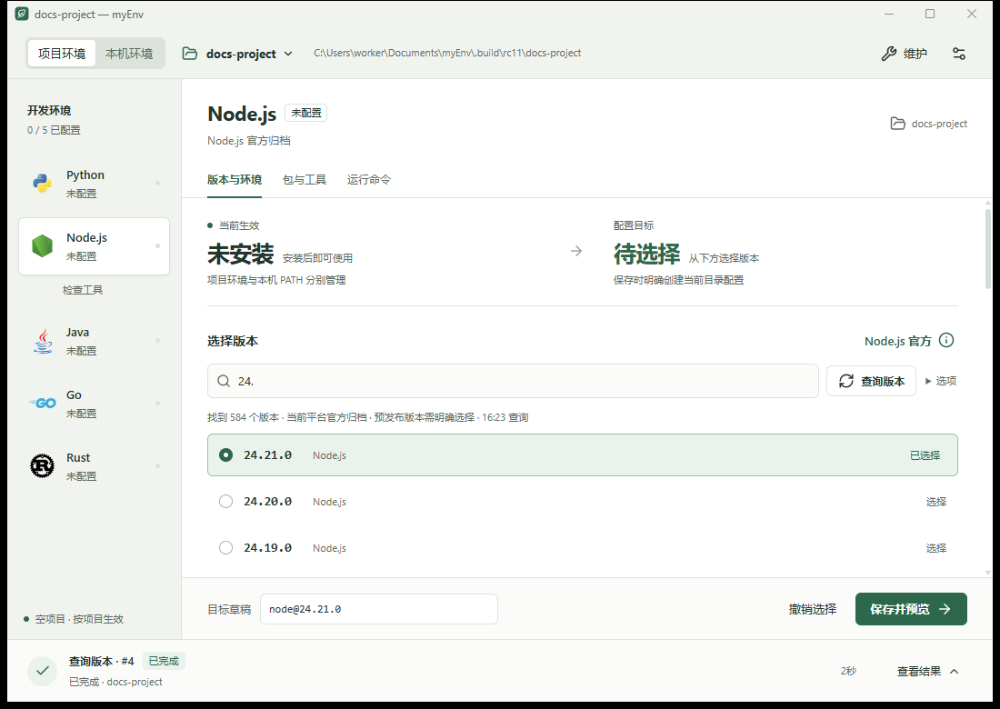Select Java in the sidebar
1000x709 pixels.
click(95, 341)
